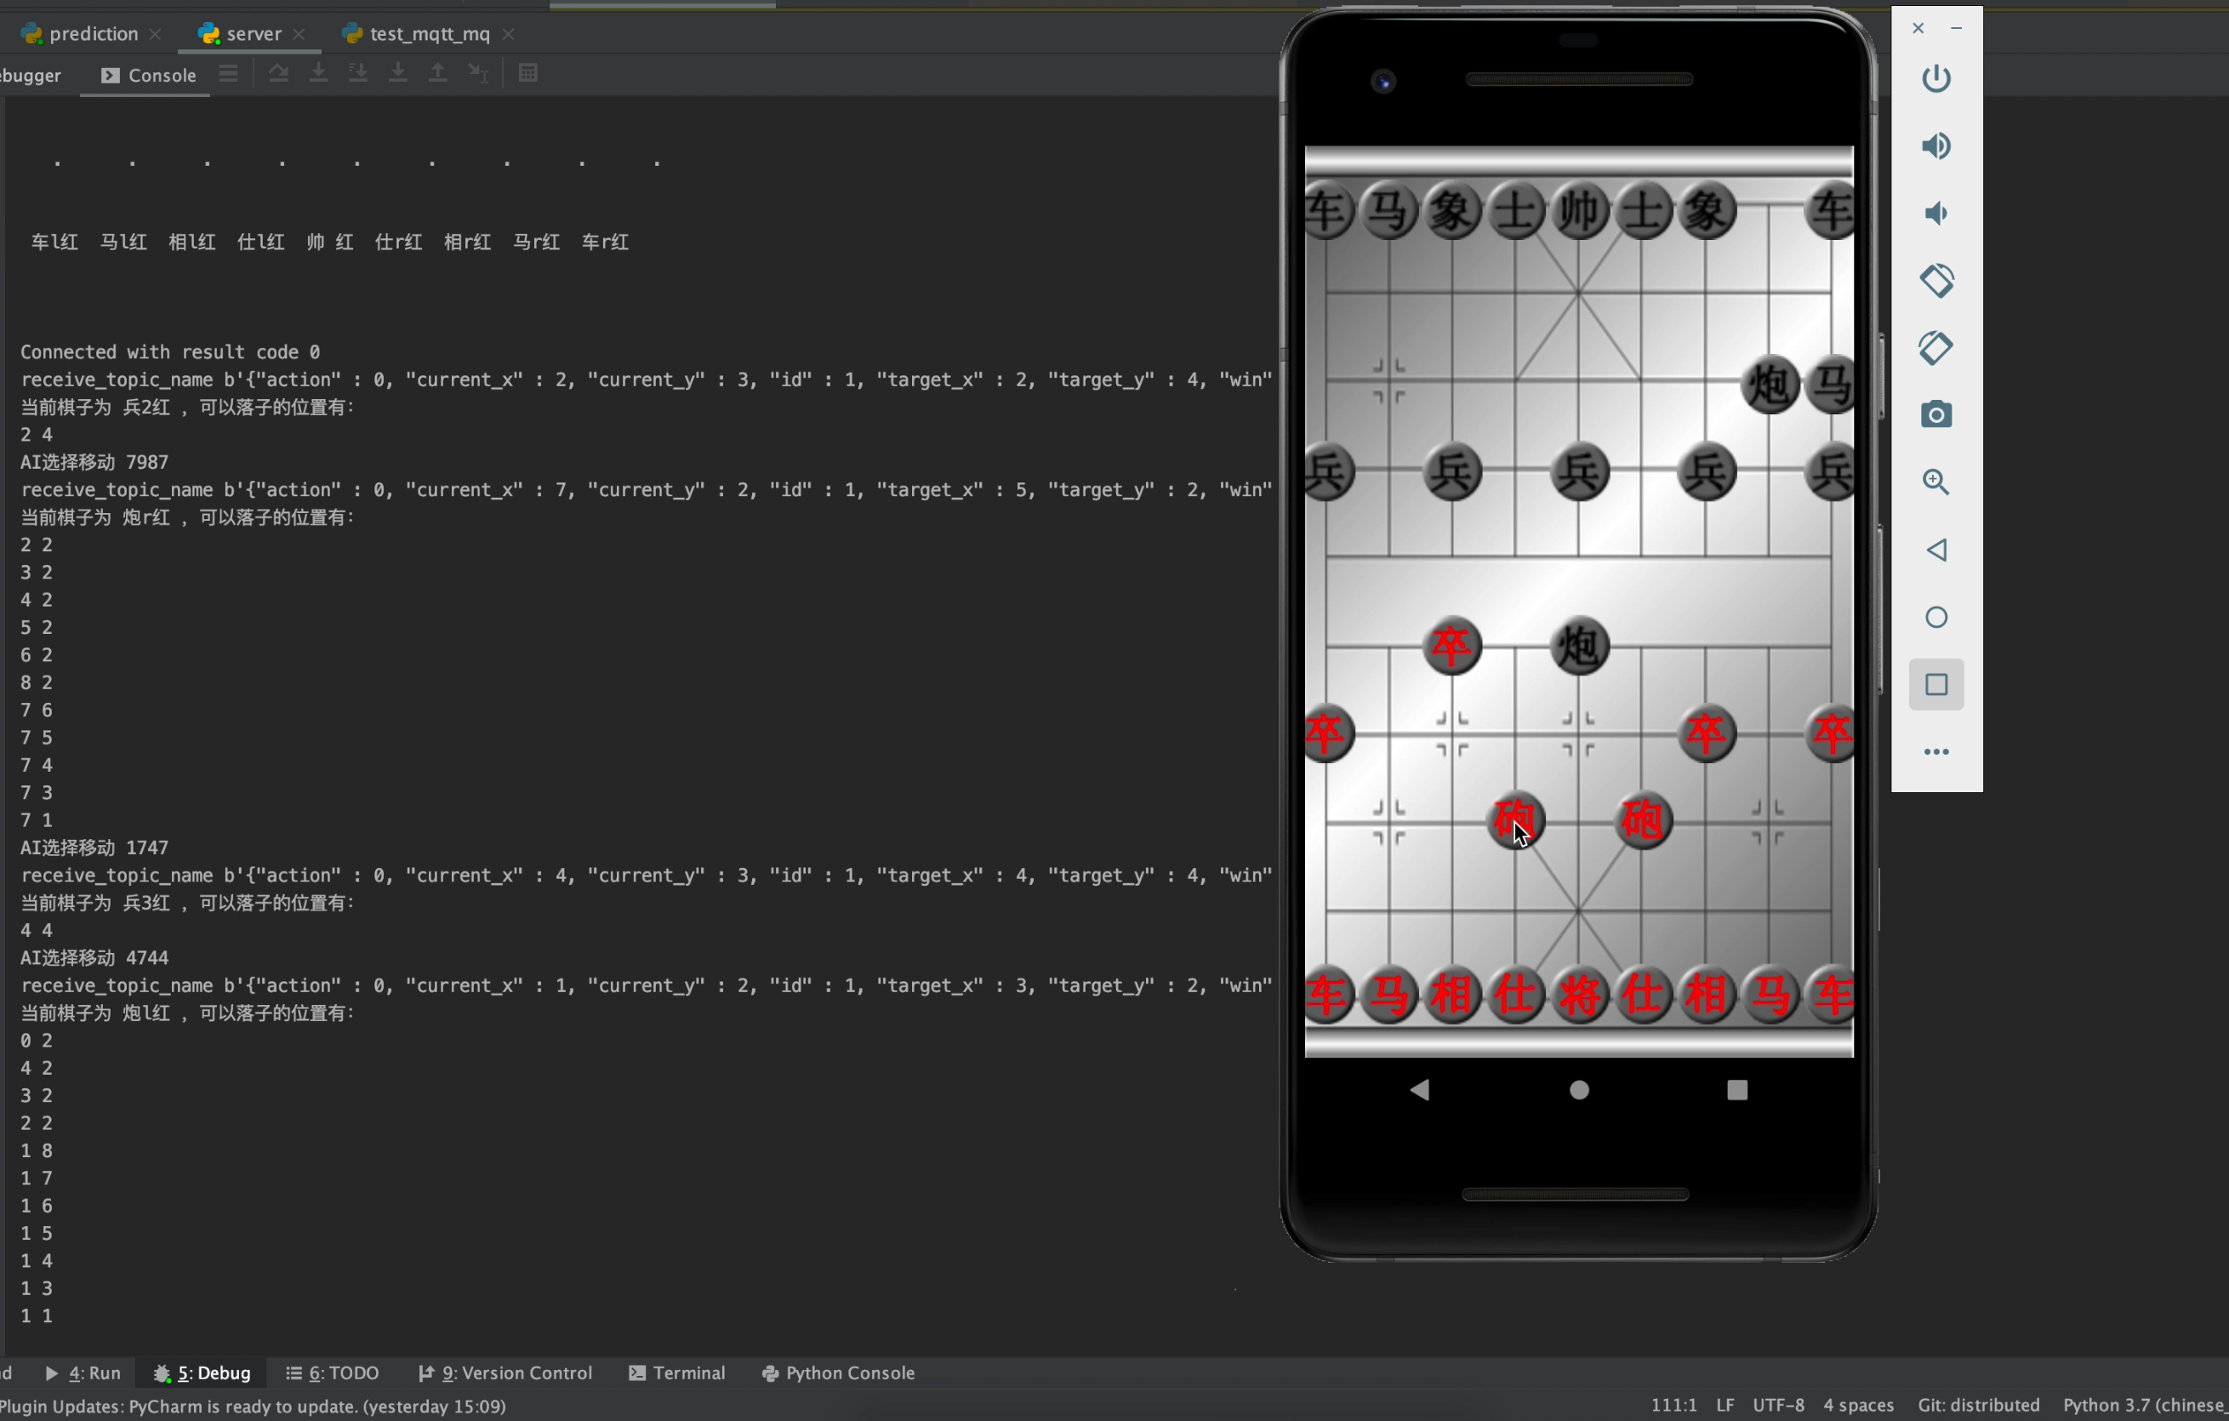The image size is (2229, 1421).
Task: Open the Git: distributed branch selector
Action: [x=1978, y=1404]
